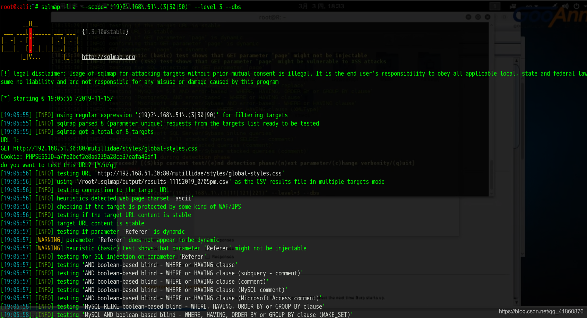The width and height of the screenshot is (587, 318).
Task: Click the 'testing connection to the target URL' line
Action: [x=85, y=190]
